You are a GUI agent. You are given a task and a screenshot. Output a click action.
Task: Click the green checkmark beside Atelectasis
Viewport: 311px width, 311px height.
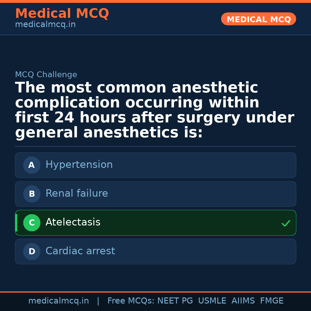pyautogui.click(x=286, y=223)
